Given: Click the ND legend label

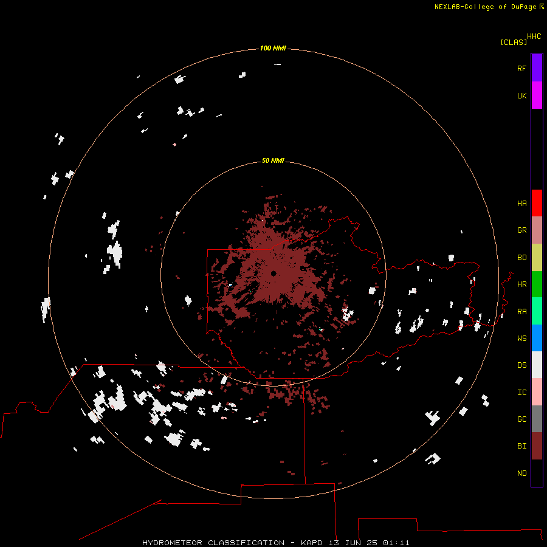Looking at the screenshot, I should [x=521, y=473].
